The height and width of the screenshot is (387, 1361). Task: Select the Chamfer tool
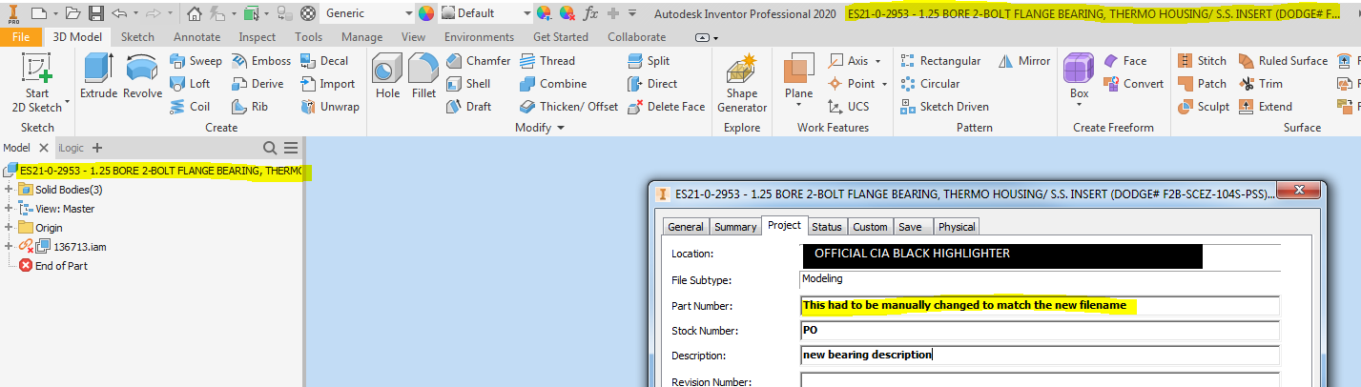point(478,60)
